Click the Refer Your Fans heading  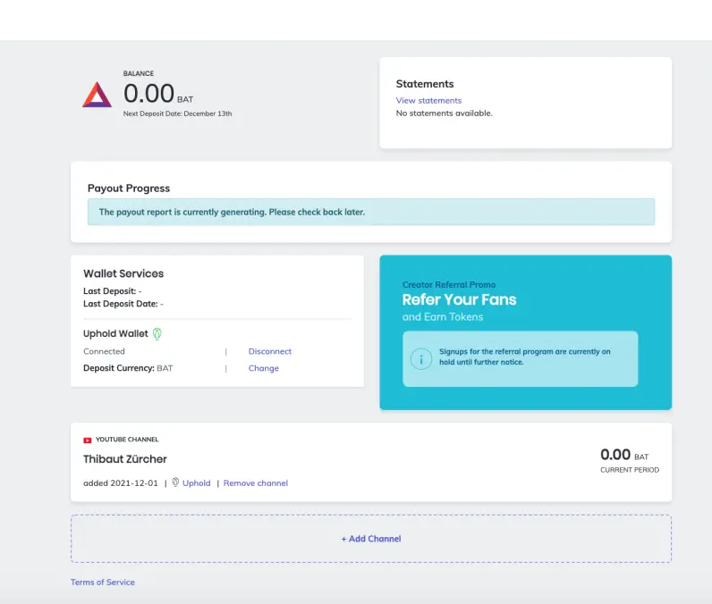pos(459,299)
